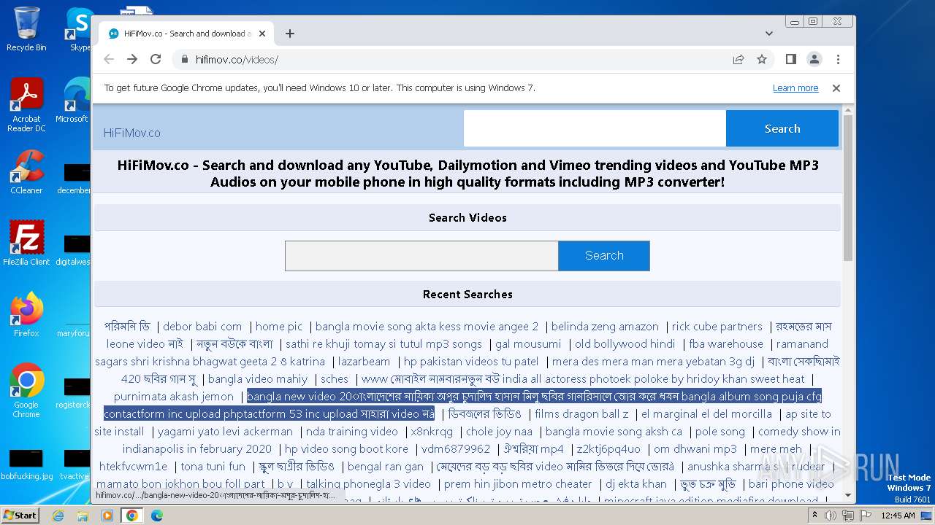The image size is (935, 525).
Task: Open Windows Media Player taskbar icon
Action: click(x=107, y=516)
